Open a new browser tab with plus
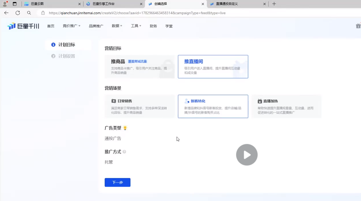This screenshot has width=361, height=201. (274, 4)
